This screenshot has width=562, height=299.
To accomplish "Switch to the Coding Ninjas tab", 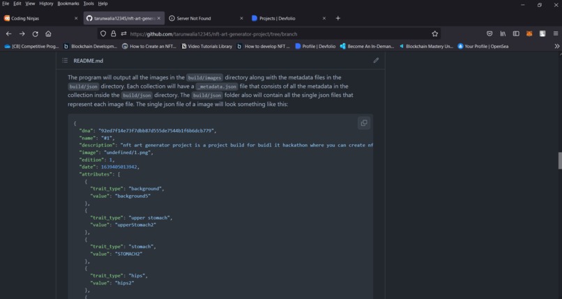I will [x=40, y=18].
